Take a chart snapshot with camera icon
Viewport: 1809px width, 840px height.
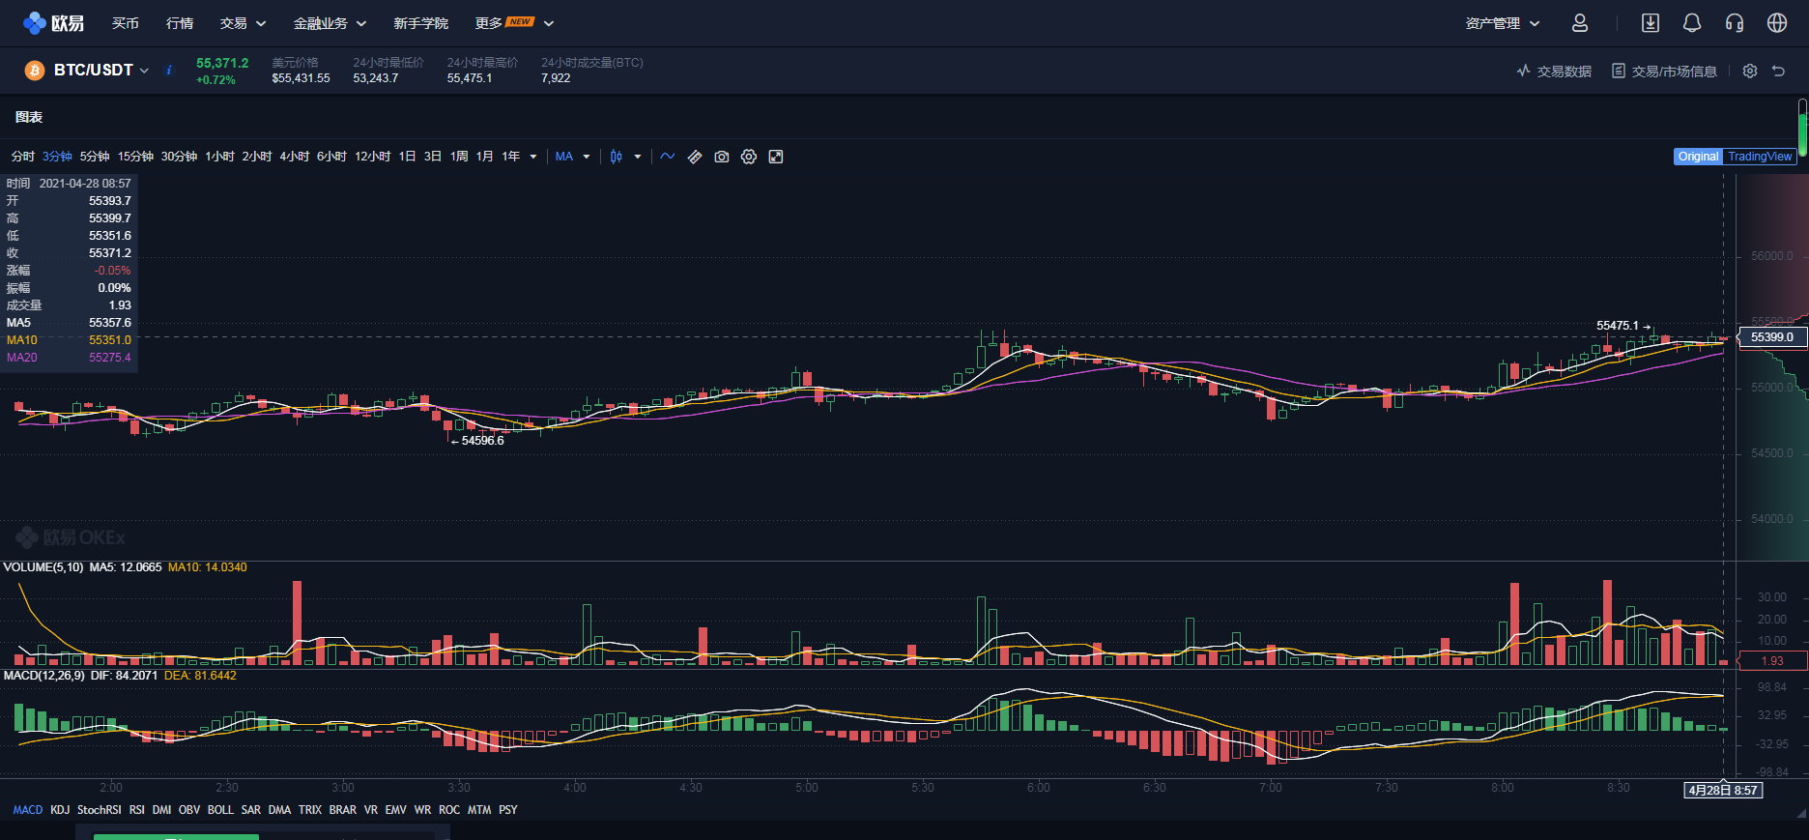coord(722,157)
